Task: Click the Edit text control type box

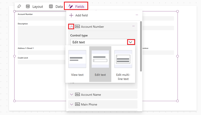Action: coord(103,42)
